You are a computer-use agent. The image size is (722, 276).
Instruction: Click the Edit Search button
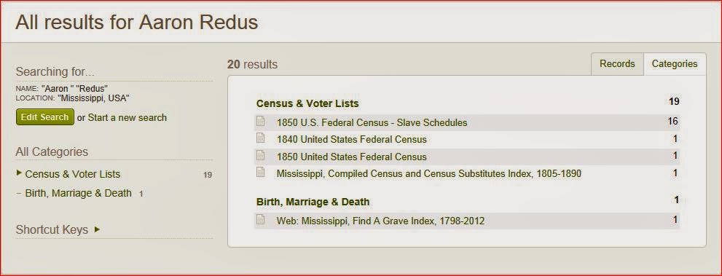44,117
